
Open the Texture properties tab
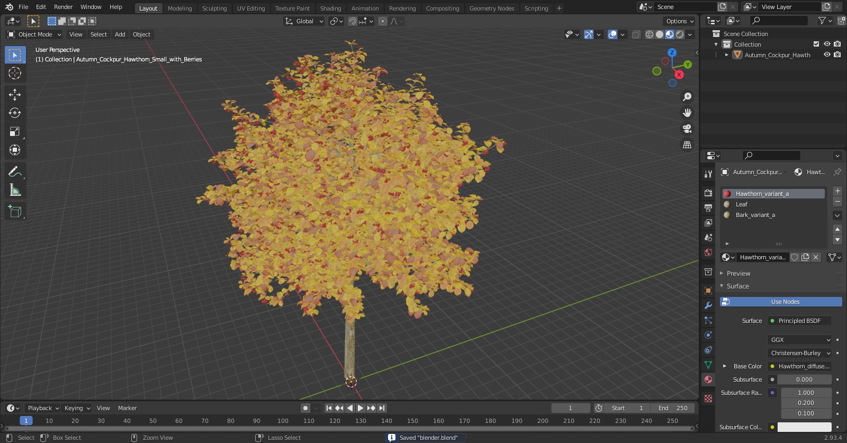pyautogui.click(x=708, y=399)
